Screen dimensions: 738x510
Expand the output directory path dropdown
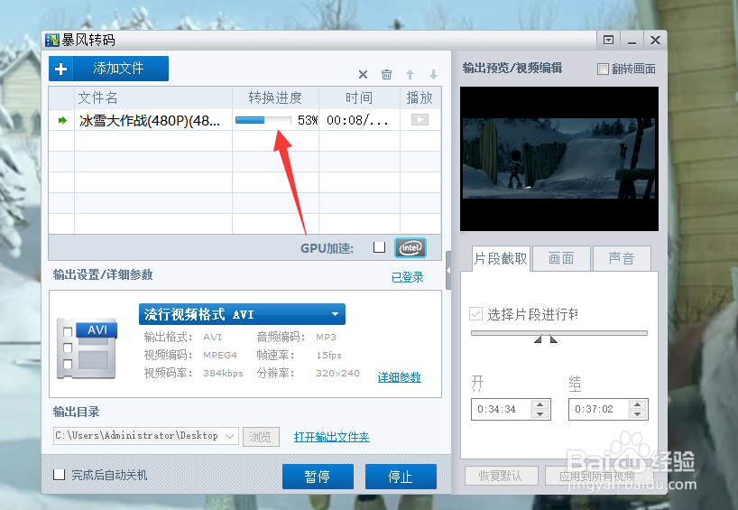click(x=230, y=436)
